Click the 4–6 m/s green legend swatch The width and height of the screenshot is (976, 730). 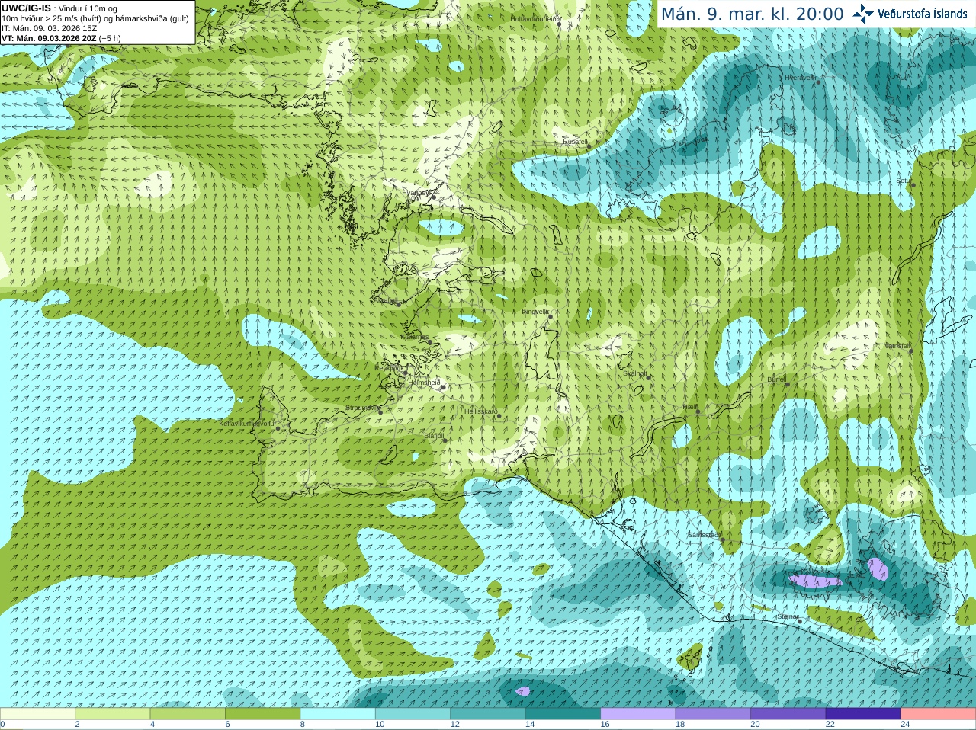(188, 714)
